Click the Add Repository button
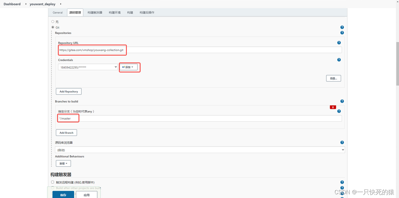 coord(69,91)
